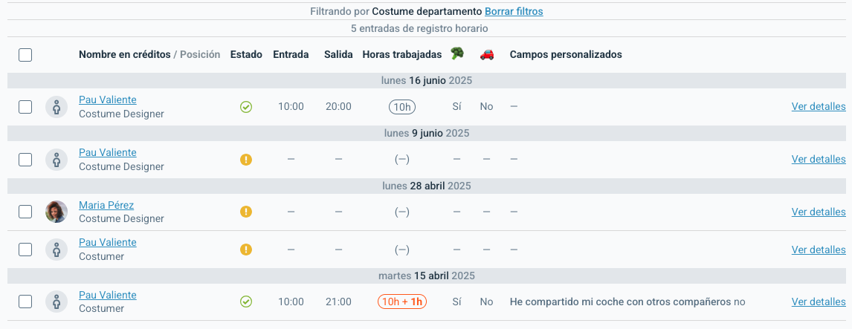Click Ver detalles for 9 junio entry
This screenshot has width=852, height=329.
click(x=819, y=159)
